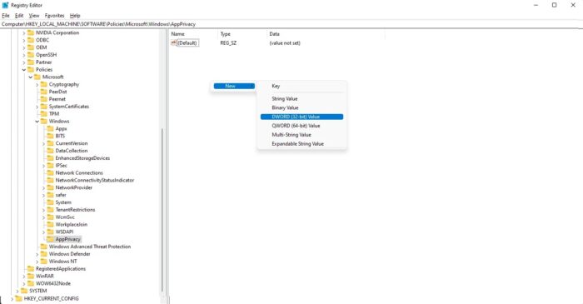The height and width of the screenshot is (304, 583).
Task: Click the Partner folder icon
Action: coord(31,62)
